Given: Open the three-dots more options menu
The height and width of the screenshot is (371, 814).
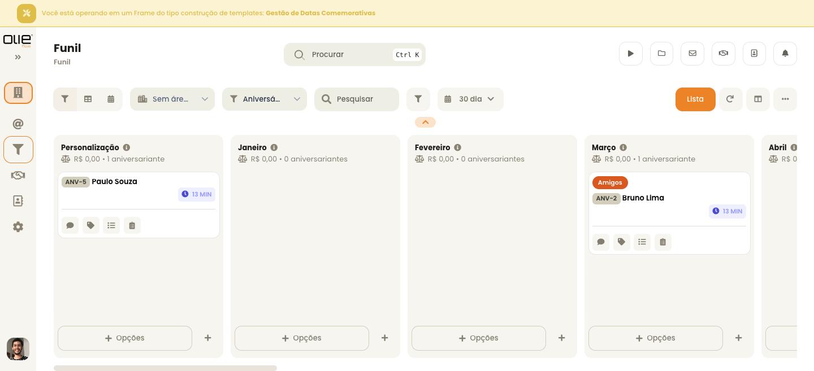Looking at the screenshot, I should point(785,99).
